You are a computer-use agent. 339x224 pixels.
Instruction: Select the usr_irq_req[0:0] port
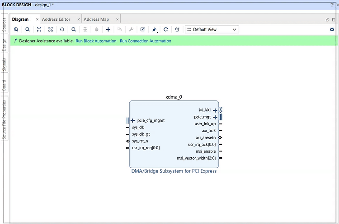pyautogui.click(x=146, y=148)
